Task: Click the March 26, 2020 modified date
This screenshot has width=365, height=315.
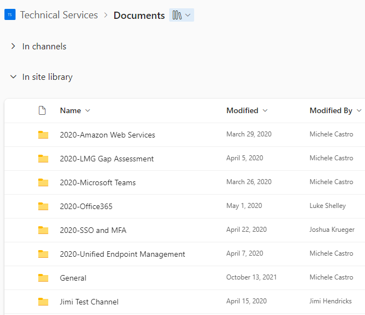Action: (249, 182)
